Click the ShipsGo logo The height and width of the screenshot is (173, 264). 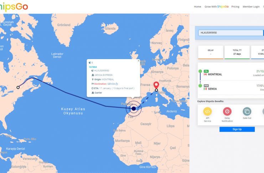(x=14, y=7)
